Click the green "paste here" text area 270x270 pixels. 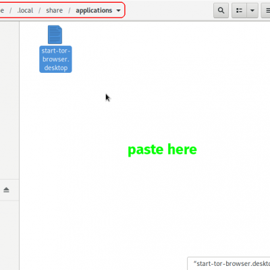tap(162, 150)
